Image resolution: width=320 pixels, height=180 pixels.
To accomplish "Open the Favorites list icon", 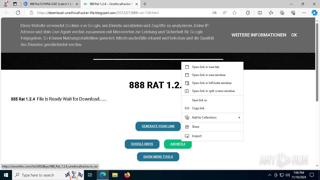I will coord(271,13).
